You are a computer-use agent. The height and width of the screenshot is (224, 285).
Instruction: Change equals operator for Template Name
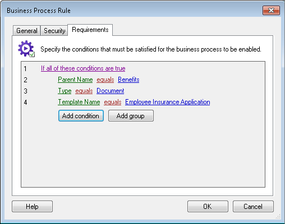pos(113,102)
